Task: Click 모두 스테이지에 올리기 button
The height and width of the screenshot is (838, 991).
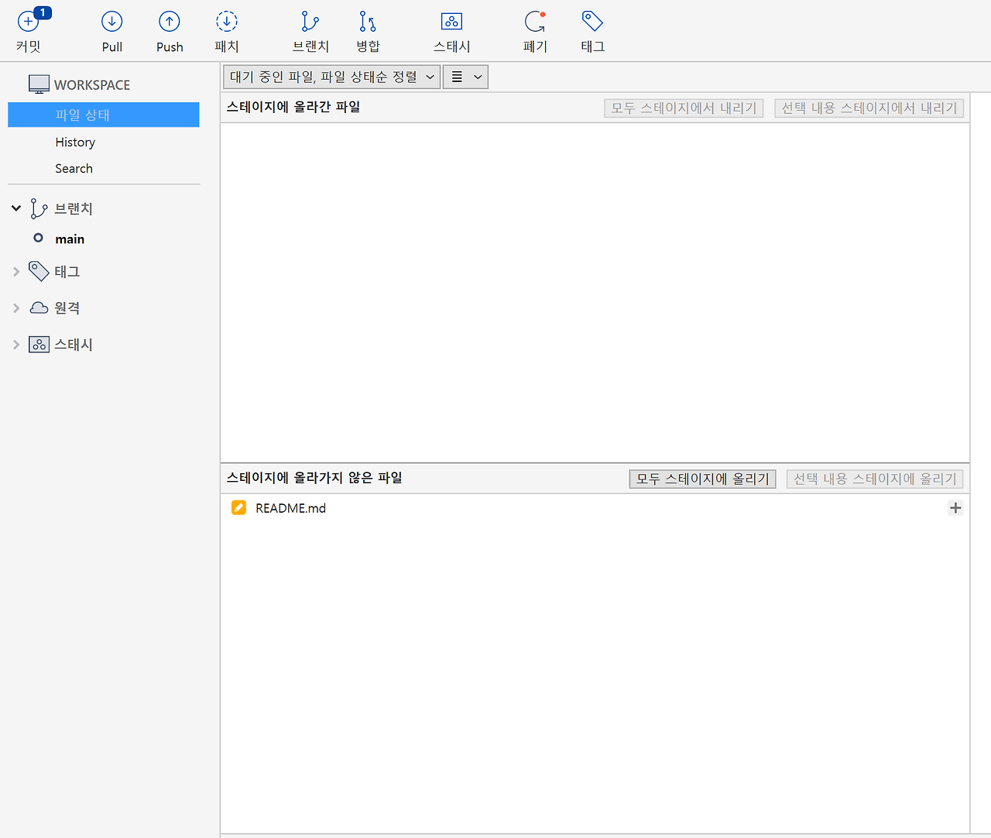Action: pyautogui.click(x=702, y=479)
